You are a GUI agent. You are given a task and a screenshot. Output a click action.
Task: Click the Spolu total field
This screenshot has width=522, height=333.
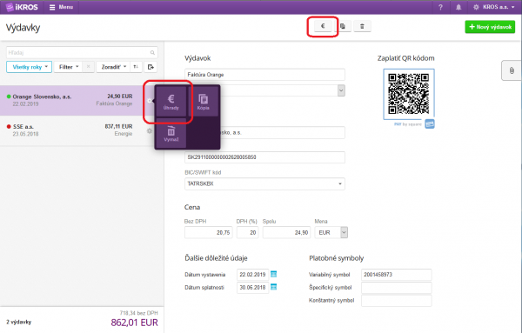coord(286,232)
